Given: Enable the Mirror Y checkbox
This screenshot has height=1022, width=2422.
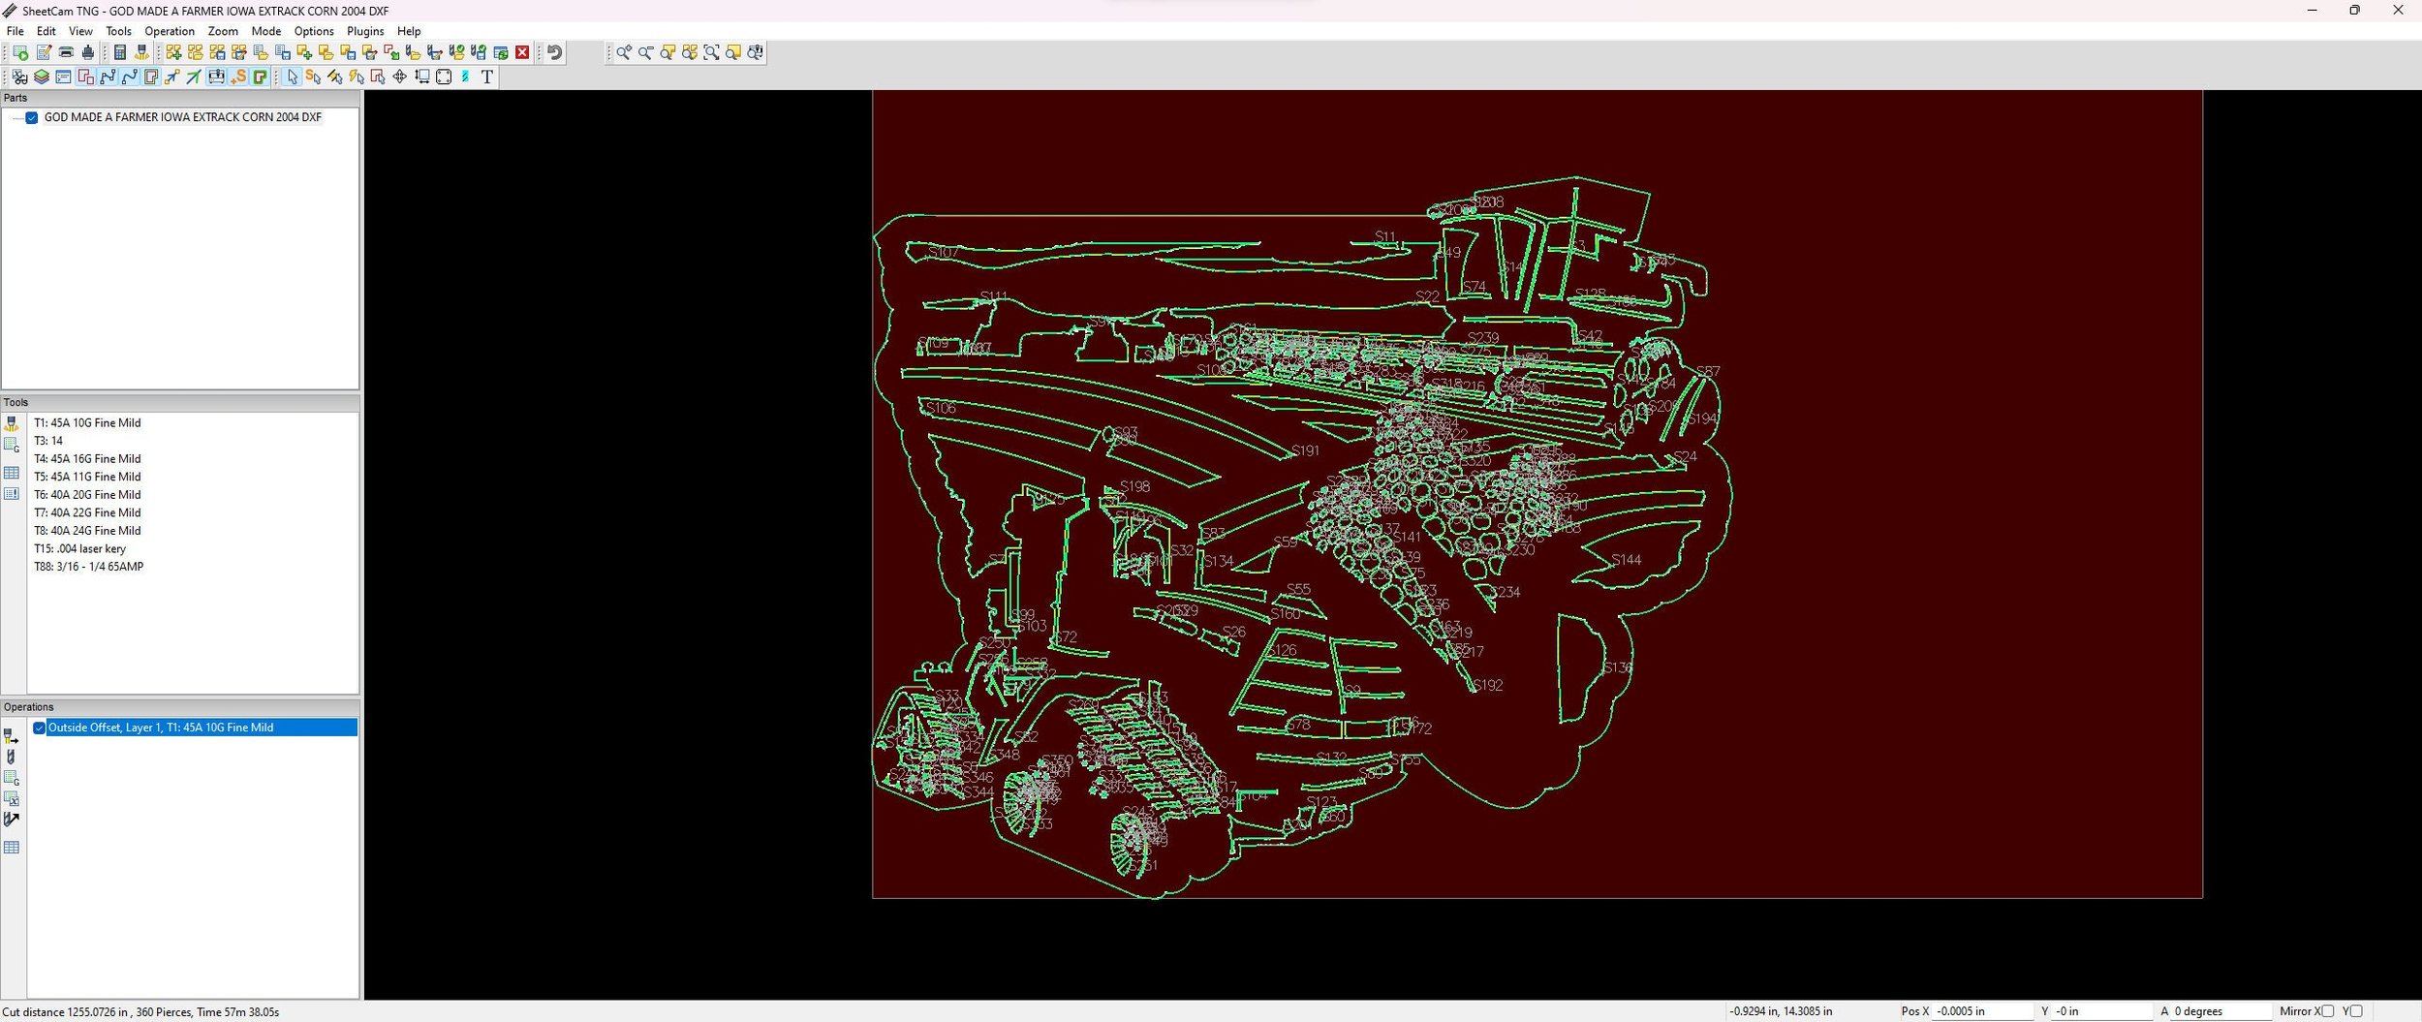Looking at the screenshot, I should click(2357, 1011).
